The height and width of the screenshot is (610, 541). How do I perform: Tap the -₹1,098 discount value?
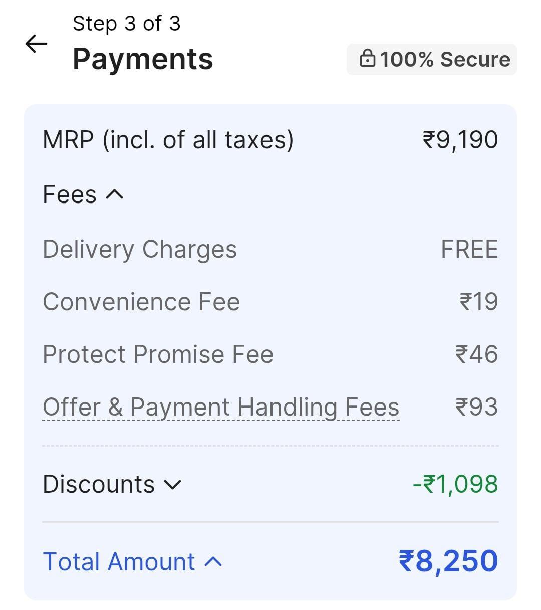point(455,484)
